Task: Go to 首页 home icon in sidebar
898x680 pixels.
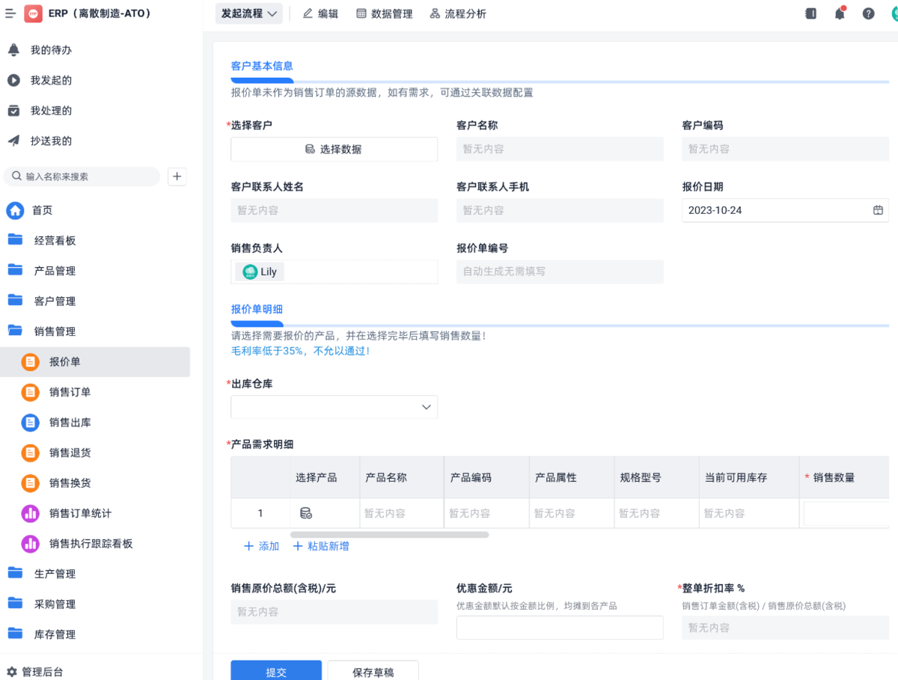Action: (x=15, y=210)
